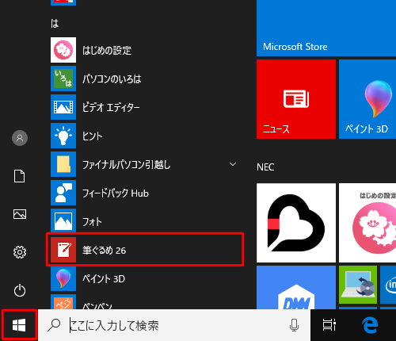Open Task View on the taskbar

[329, 325]
